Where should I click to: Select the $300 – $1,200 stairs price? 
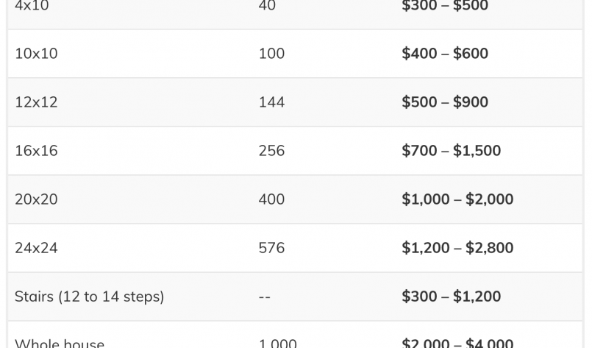click(452, 296)
